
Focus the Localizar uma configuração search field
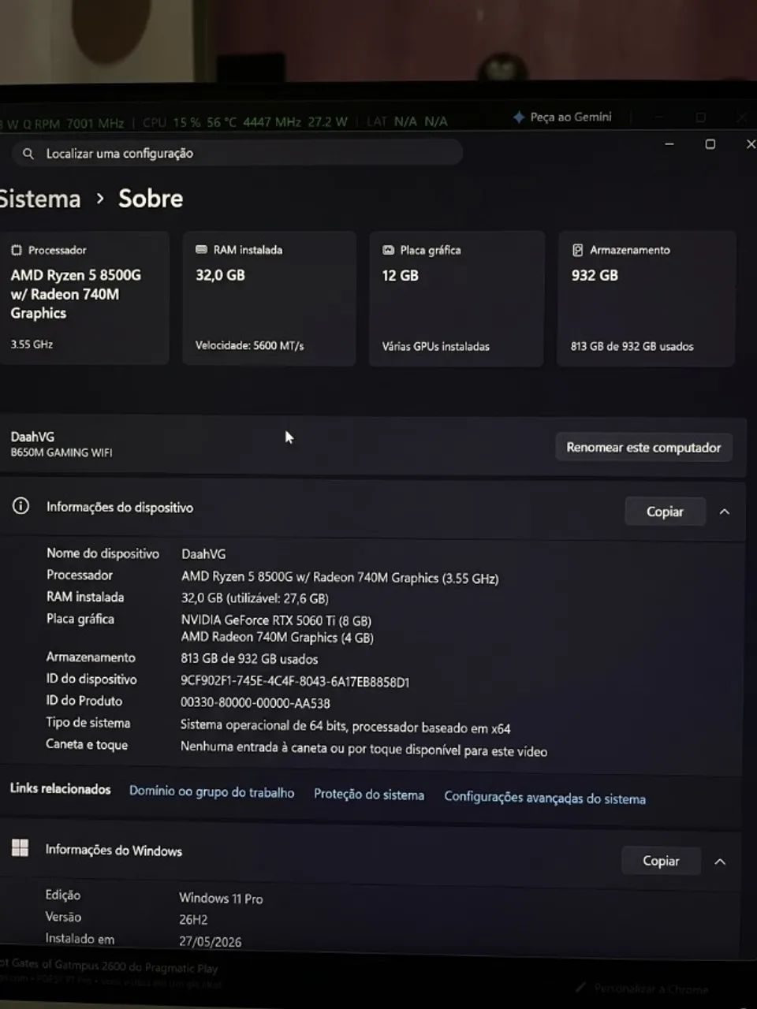pyautogui.click(x=237, y=154)
